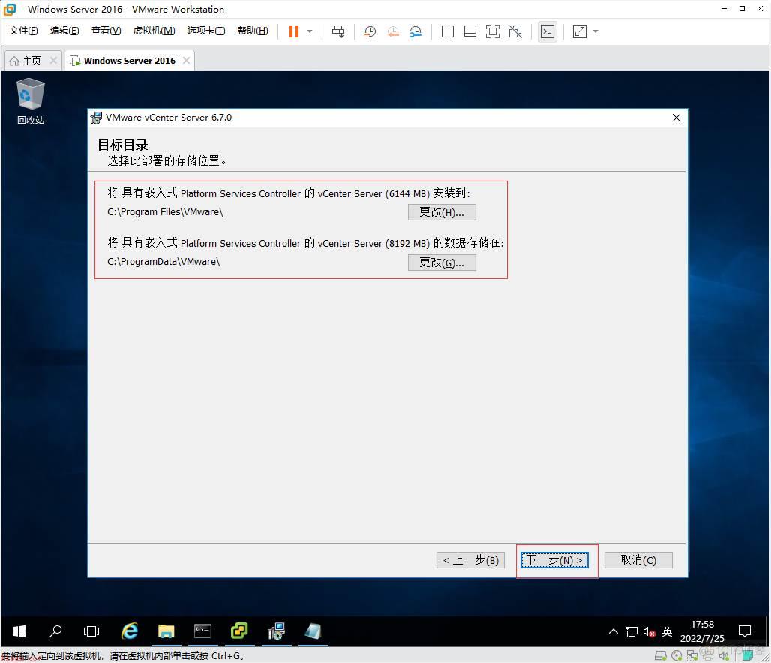Open the Windows Start menu
The height and width of the screenshot is (663, 771).
click(x=19, y=631)
